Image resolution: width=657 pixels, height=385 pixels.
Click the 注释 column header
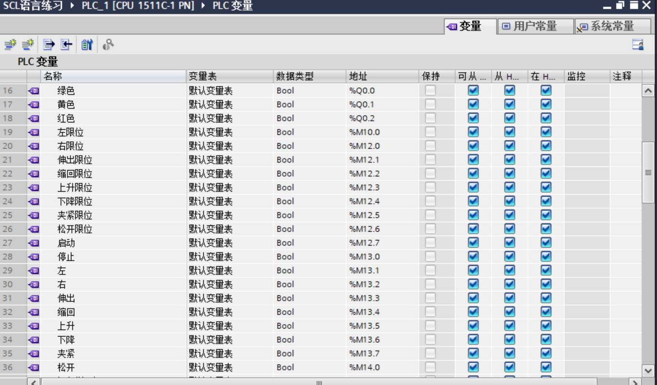(x=625, y=76)
